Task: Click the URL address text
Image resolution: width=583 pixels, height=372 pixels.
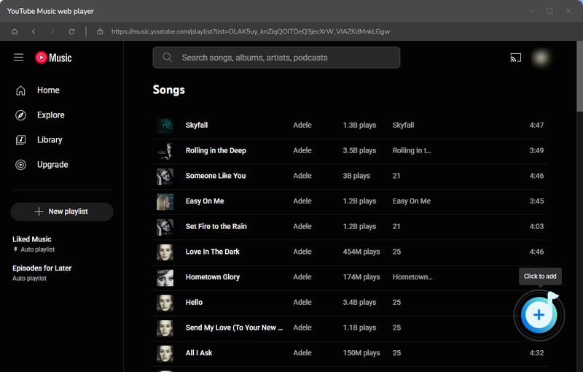Action: [251, 31]
